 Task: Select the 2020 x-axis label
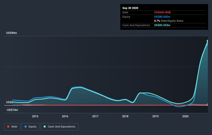[185, 116]
